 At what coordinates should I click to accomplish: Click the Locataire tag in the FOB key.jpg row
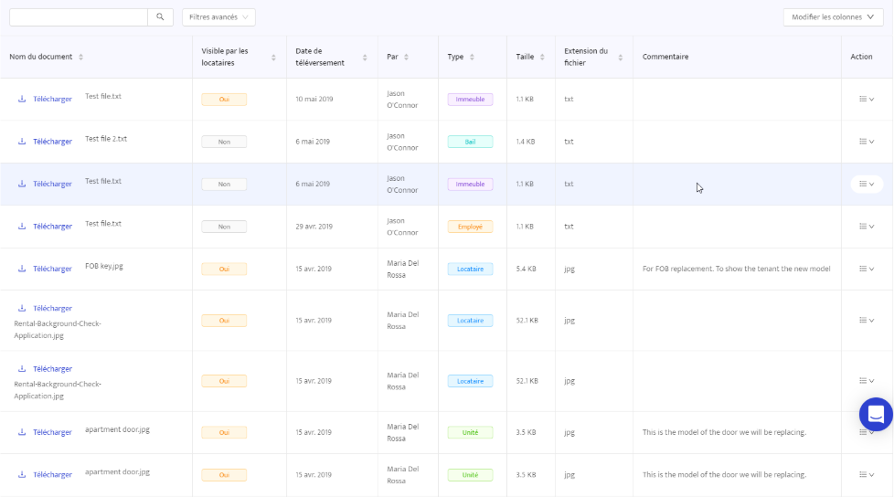471,269
